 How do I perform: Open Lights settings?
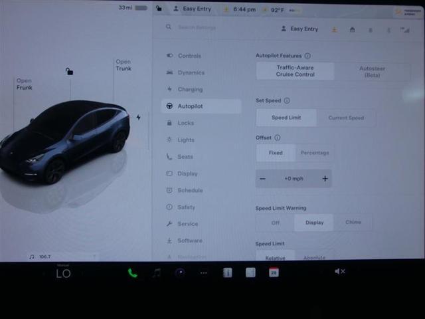[x=201, y=140]
